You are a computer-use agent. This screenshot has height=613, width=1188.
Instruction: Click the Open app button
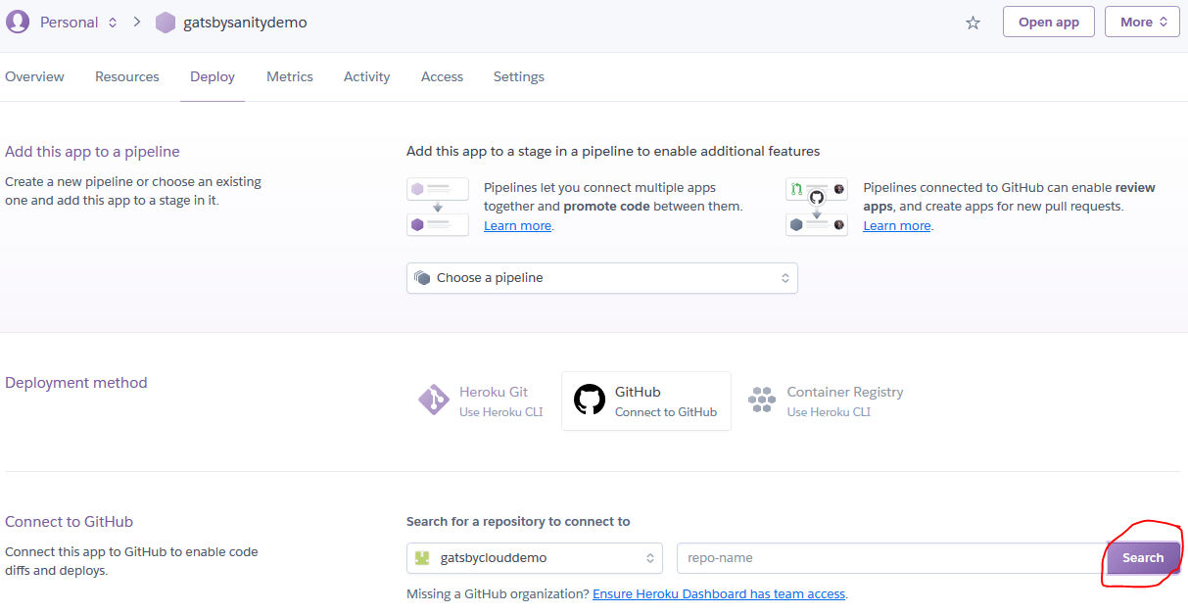tap(1049, 22)
